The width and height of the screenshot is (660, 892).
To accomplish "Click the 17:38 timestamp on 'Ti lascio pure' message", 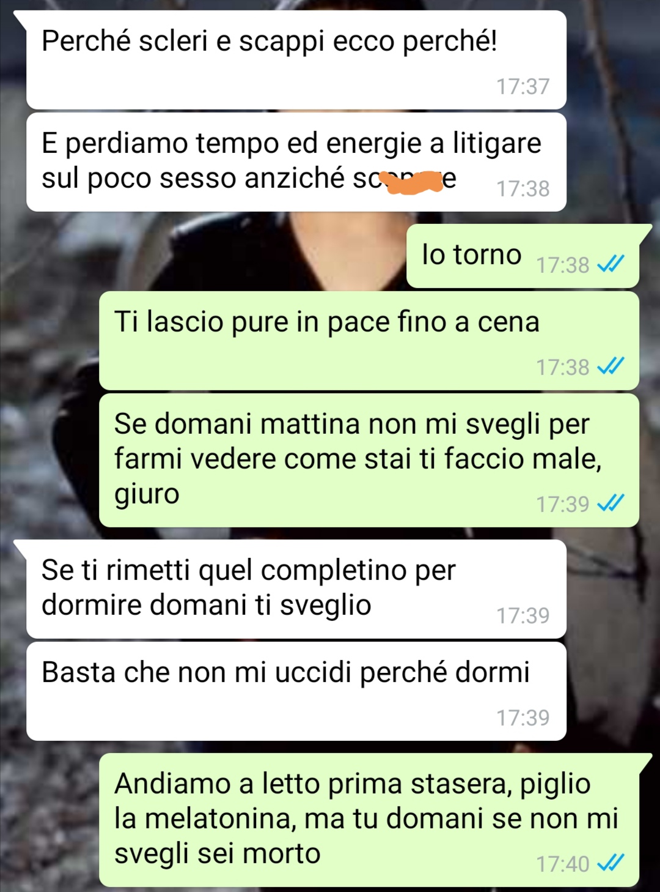I will pyautogui.click(x=563, y=367).
